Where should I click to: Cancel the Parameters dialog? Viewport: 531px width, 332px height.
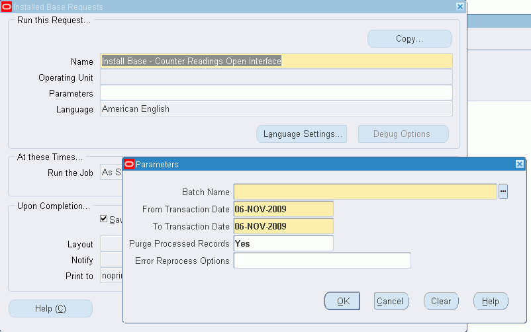pos(391,301)
